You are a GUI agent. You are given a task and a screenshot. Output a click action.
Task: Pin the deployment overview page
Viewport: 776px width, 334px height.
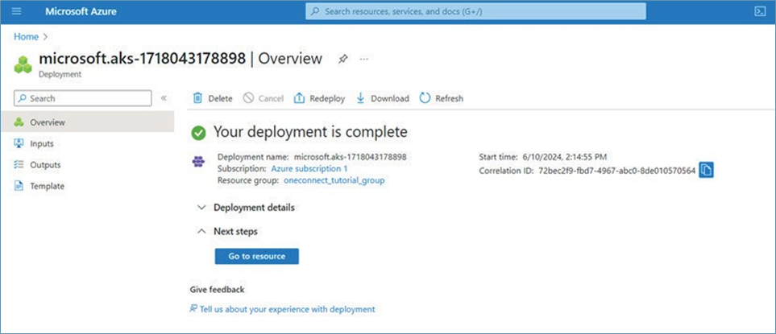tap(342, 59)
